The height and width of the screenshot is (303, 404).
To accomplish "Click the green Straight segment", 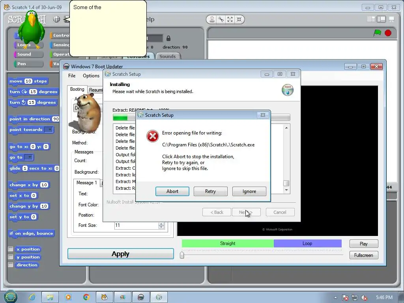I will (228, 243).
